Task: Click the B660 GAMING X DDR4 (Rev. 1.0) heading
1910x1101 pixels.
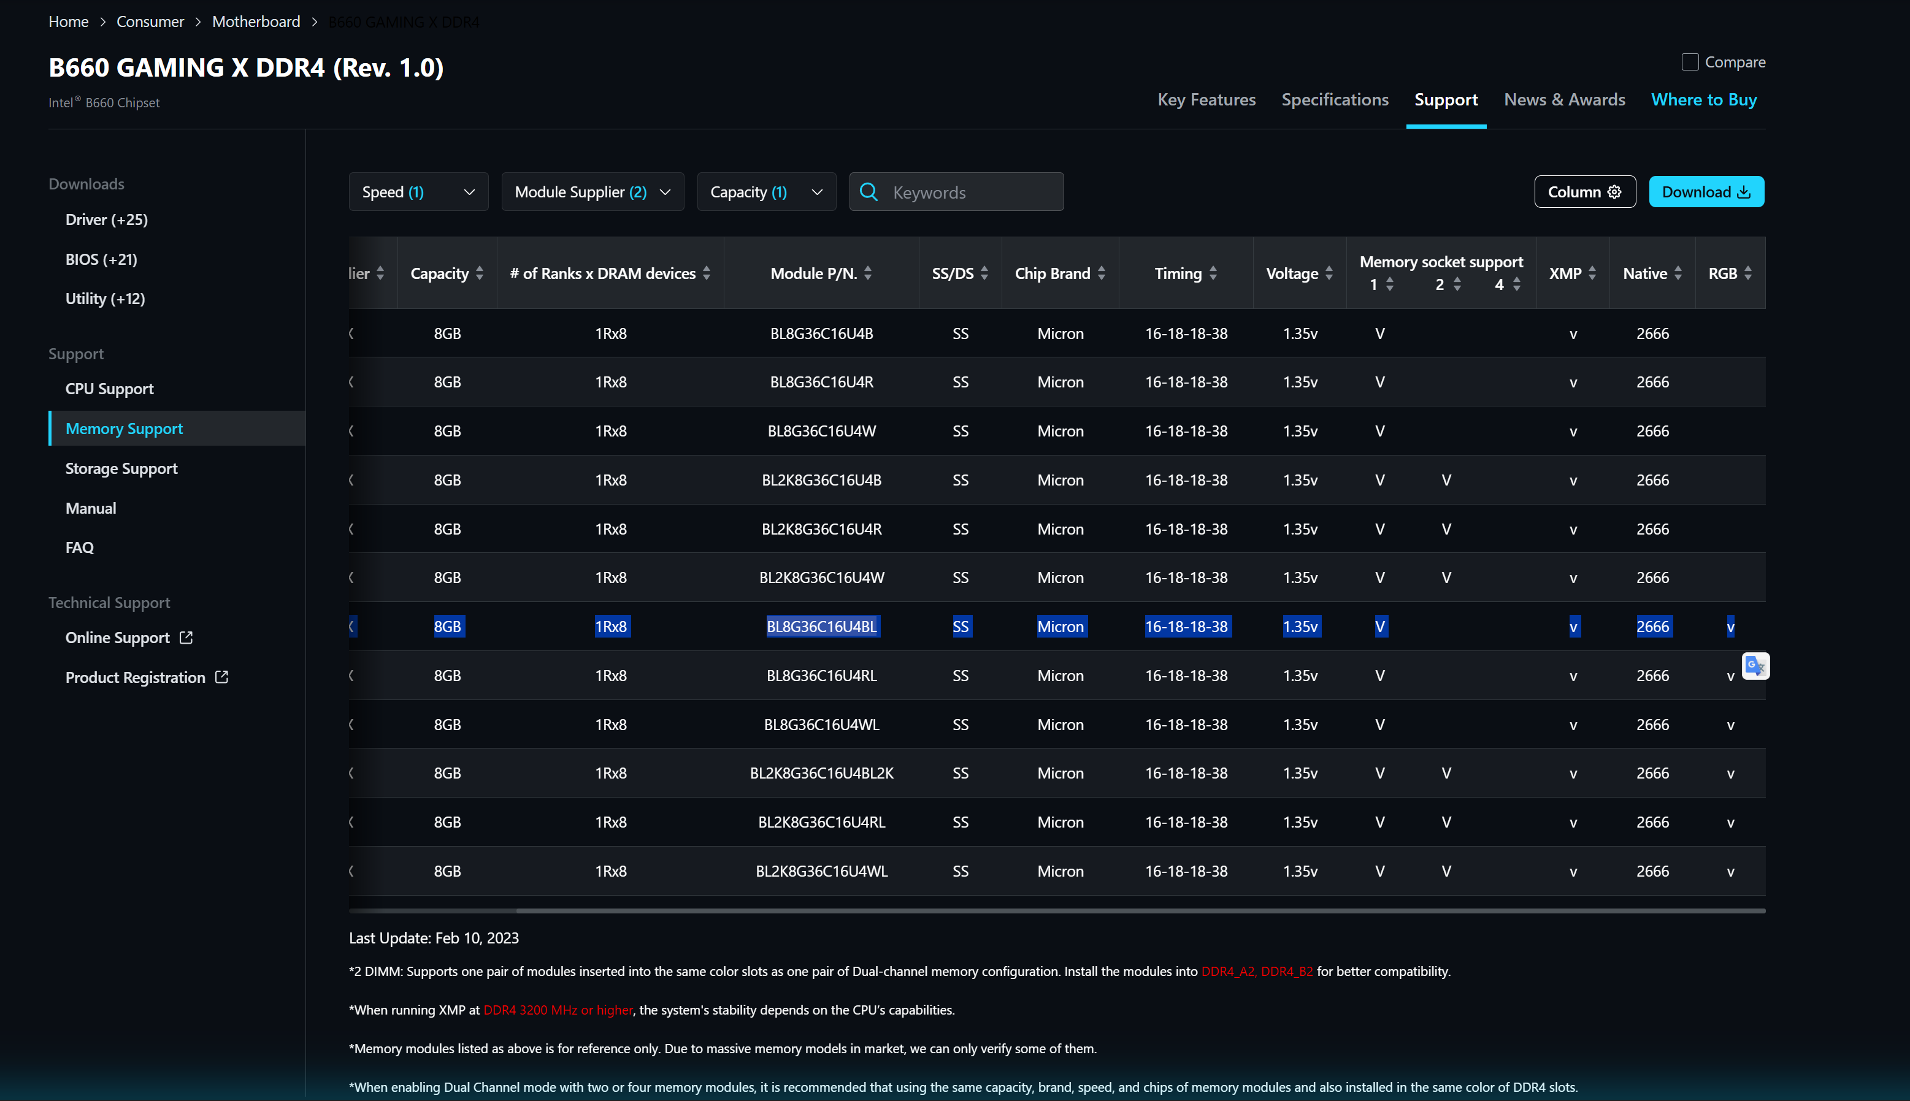Action: pyautogui.click(x=246, y=67)
